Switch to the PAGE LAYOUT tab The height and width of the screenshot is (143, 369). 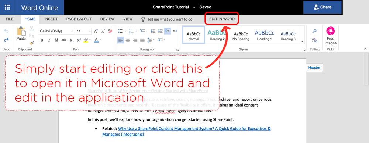pos(79,19)
